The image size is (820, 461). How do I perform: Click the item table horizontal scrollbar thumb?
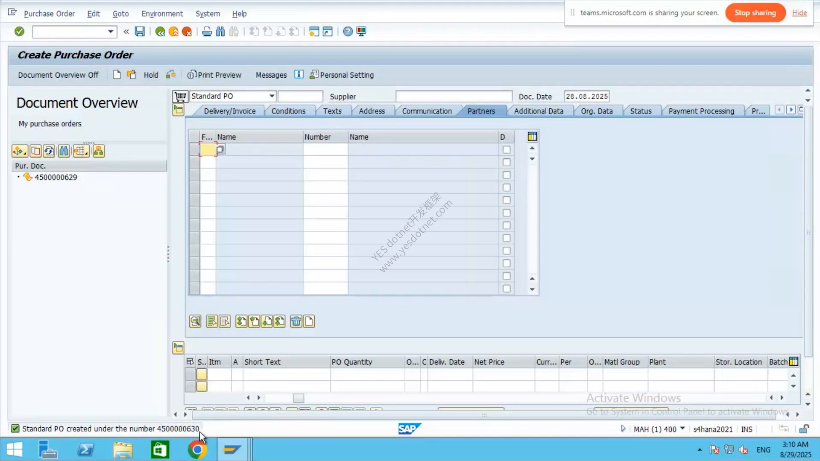click(x=299, y=398)
